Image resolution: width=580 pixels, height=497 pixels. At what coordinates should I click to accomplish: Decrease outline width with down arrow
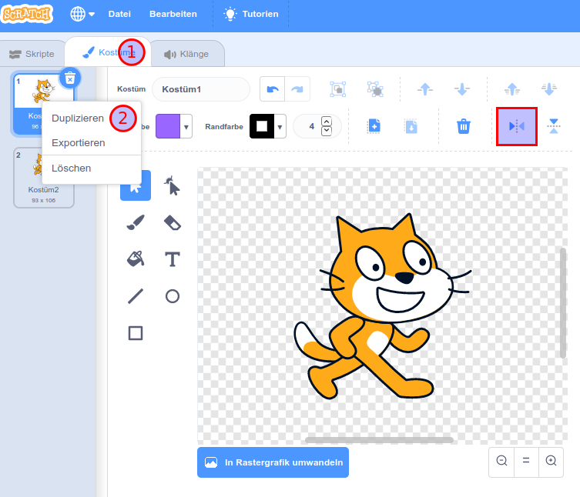click(x=327, y=132)
